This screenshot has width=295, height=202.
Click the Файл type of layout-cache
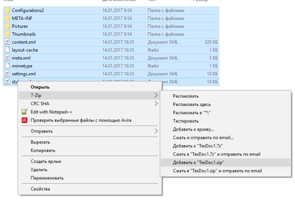click(153, 50)
